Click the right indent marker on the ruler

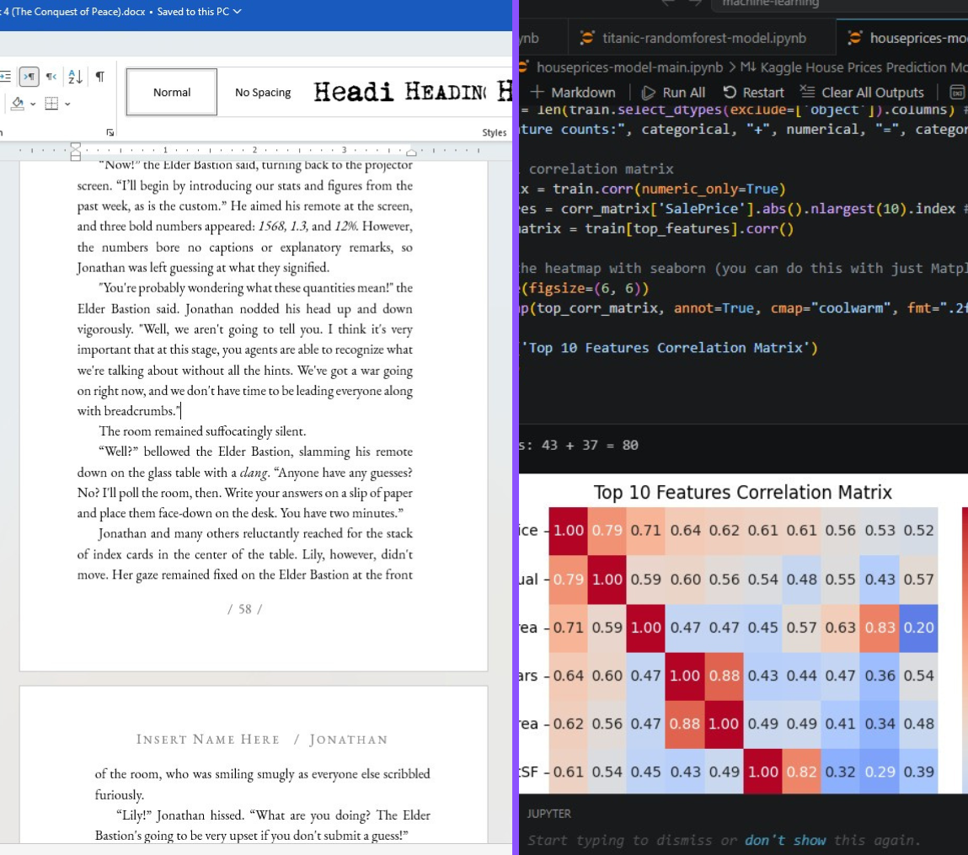[x=411, y=152]
